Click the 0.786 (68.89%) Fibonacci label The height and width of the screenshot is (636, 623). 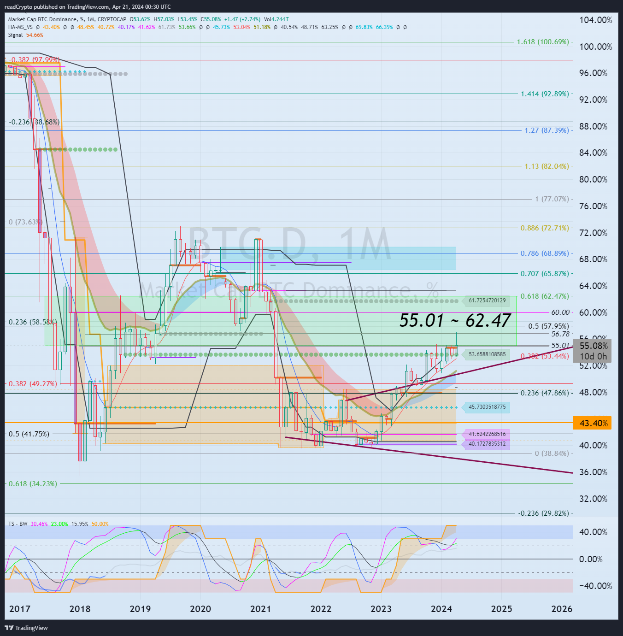[545, 253]
